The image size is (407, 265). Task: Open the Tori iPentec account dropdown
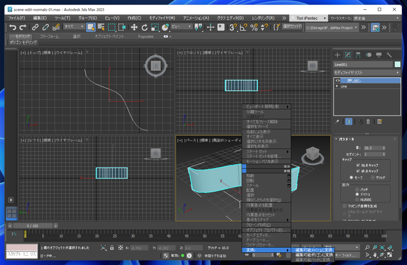[x=308, y=18]
